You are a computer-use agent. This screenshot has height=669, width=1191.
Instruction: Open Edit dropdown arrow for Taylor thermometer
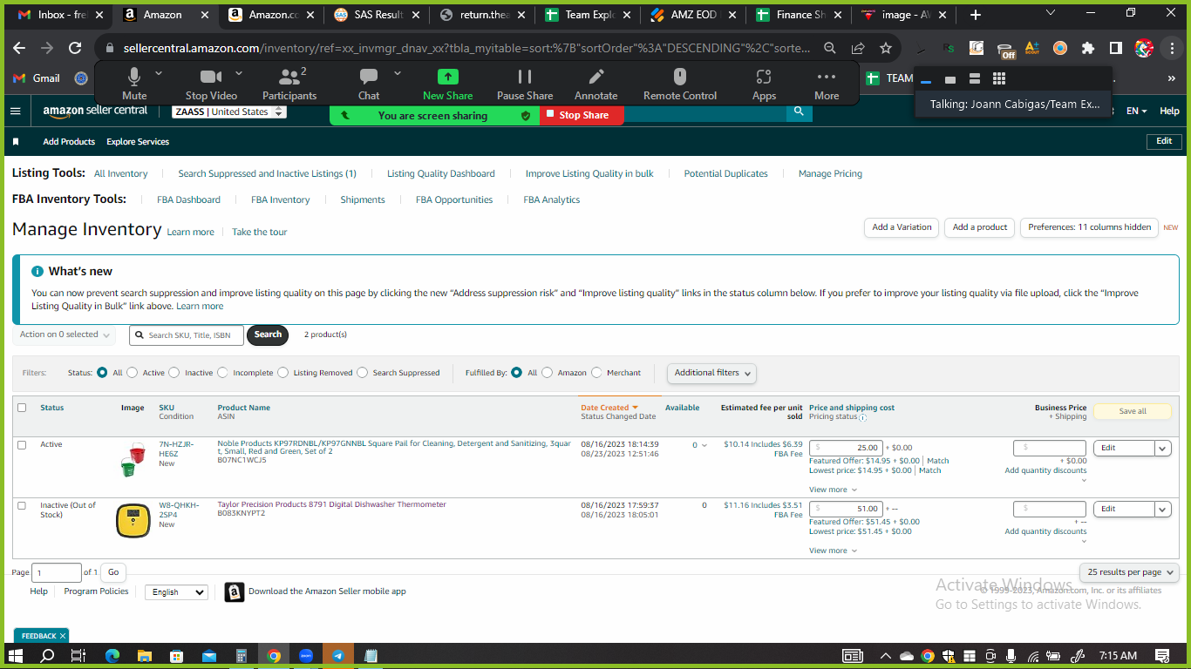coord(1162,509)
